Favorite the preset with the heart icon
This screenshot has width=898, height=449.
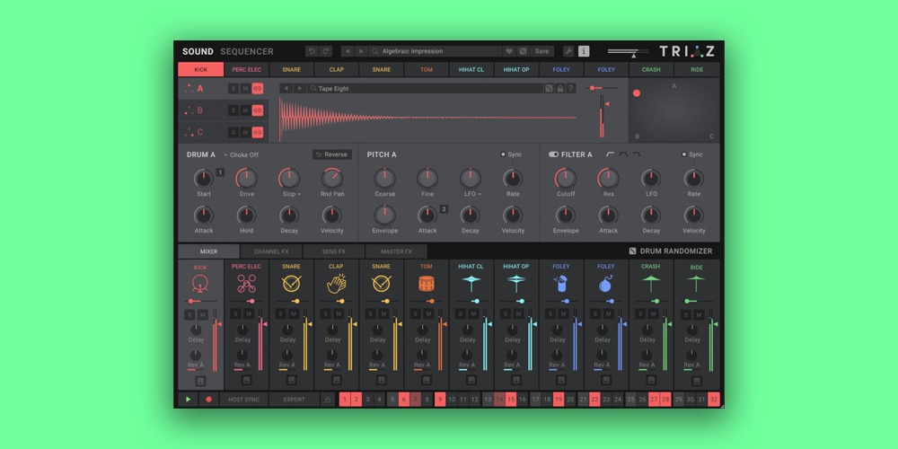click(509, 51)
